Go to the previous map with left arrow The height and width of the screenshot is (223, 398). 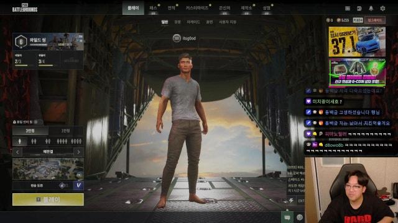pyautogui.click(x=17, y=152)
